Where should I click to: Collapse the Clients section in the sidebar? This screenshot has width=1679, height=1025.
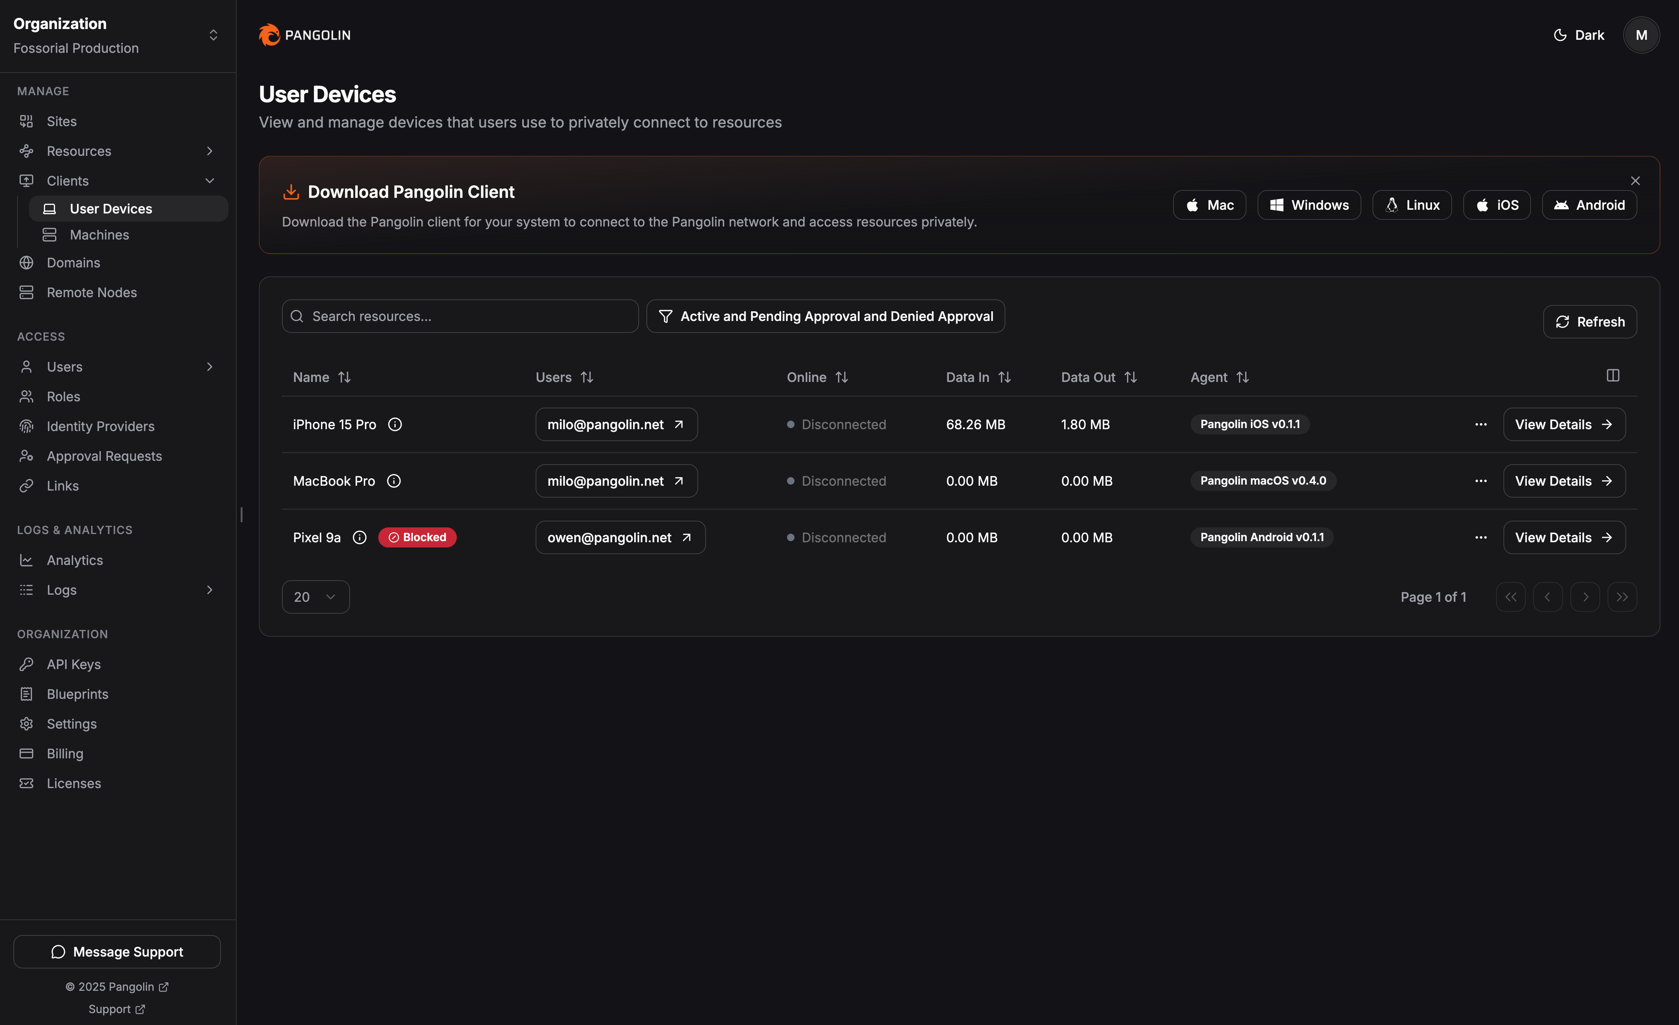(210, 181)
